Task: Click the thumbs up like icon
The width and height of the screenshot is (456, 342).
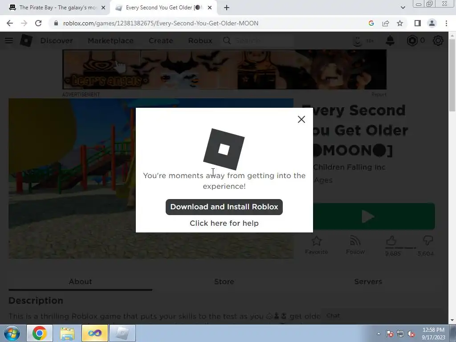Action: (391, 241)
